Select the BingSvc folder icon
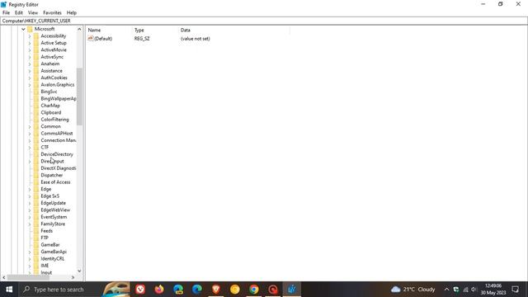 point(36,92)
